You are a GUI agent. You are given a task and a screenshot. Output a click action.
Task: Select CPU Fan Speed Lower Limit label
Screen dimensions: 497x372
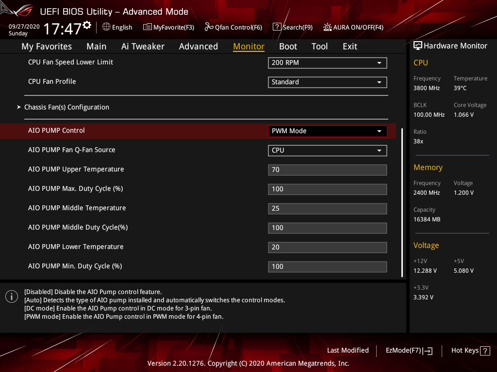[x=70, y=62]
